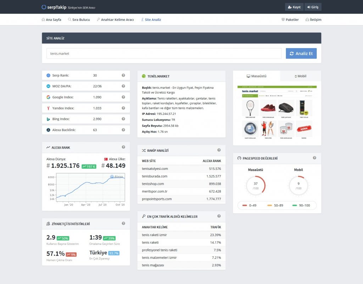Open İletişim page

313,20
